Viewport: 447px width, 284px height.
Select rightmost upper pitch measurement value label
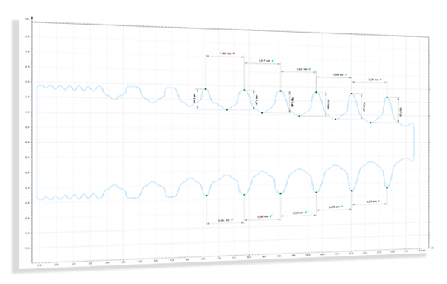point(373,80)
